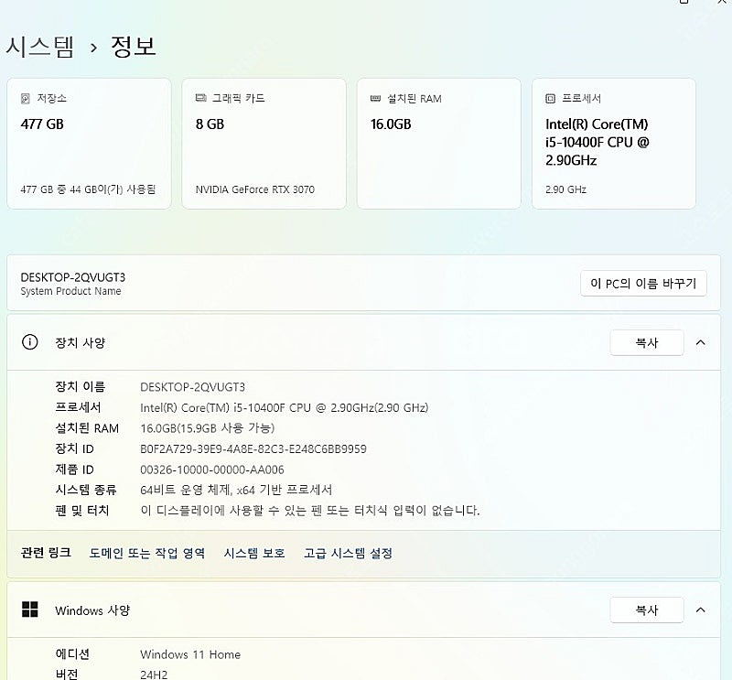The width and height of the screenshot is (732, 680).
Task: Select the 24H2 version value
Action: (154, 675)
